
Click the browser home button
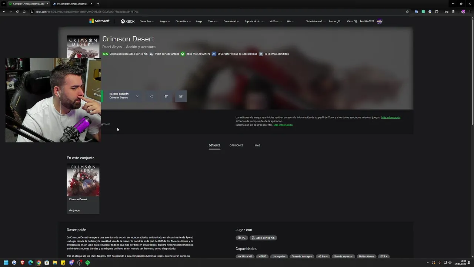pos(24,11)
